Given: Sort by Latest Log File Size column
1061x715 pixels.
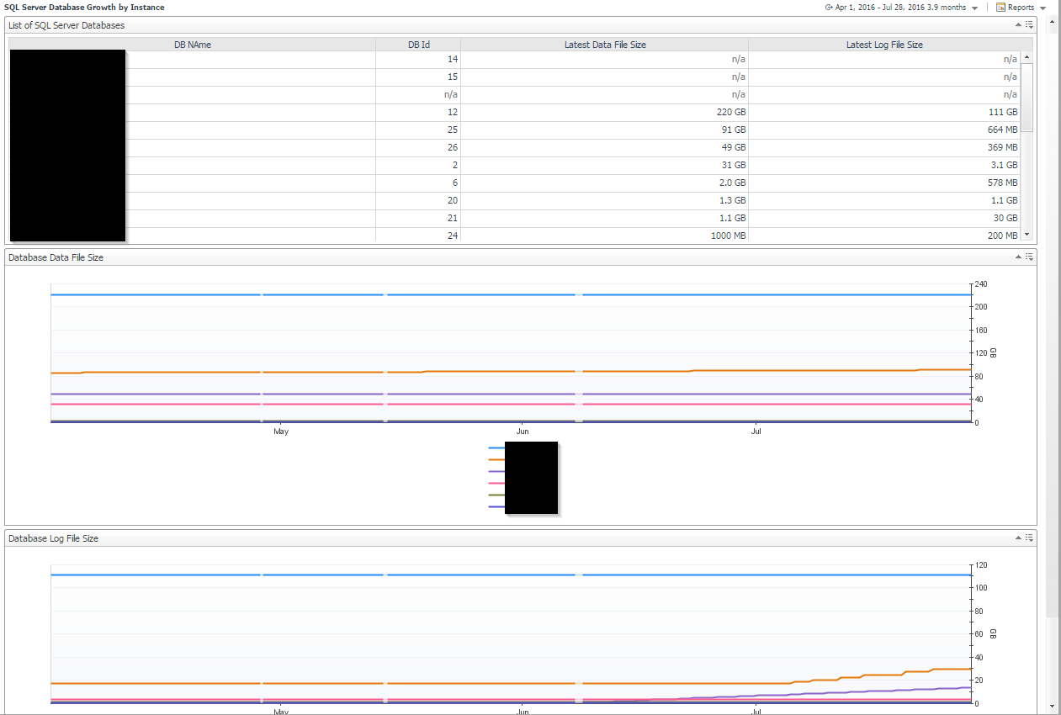Looking at the screenshot, I should tap(883, 45).
